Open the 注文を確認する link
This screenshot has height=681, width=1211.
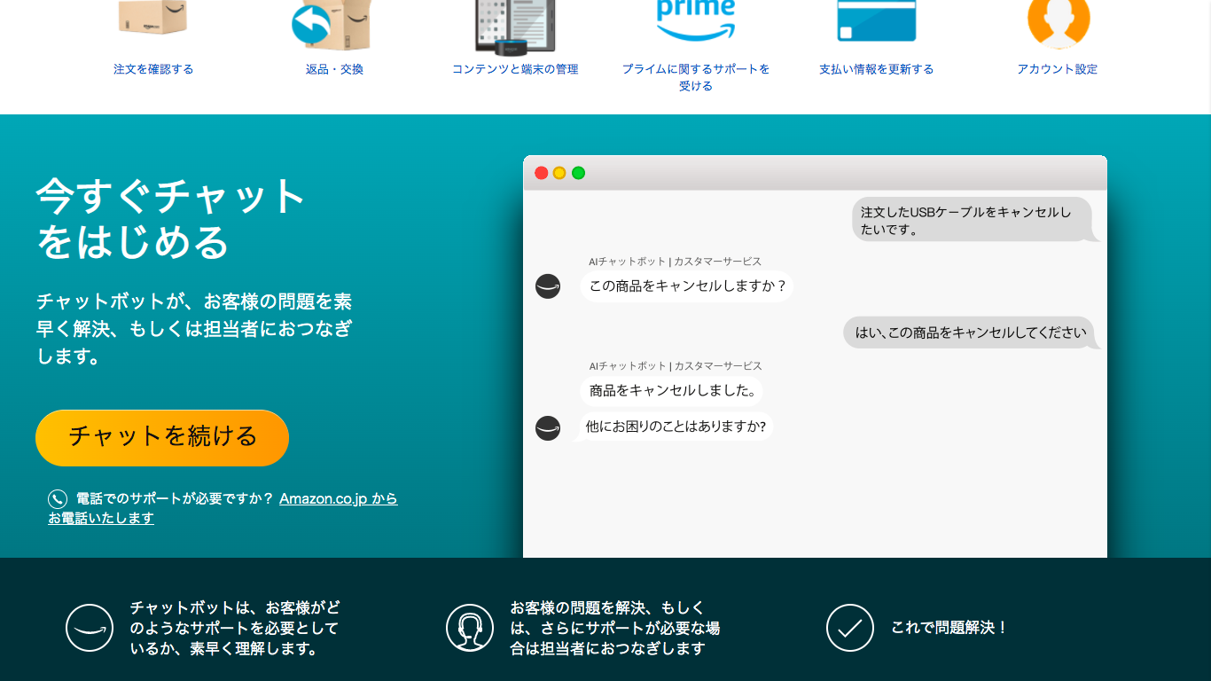[153, 69]
